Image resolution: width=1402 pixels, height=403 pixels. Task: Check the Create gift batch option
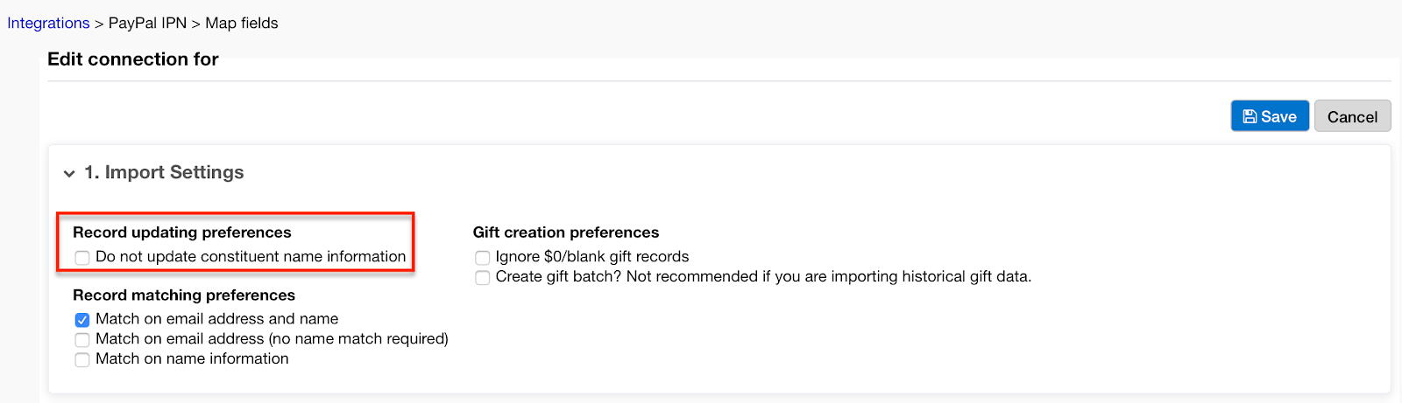[482, 278]
